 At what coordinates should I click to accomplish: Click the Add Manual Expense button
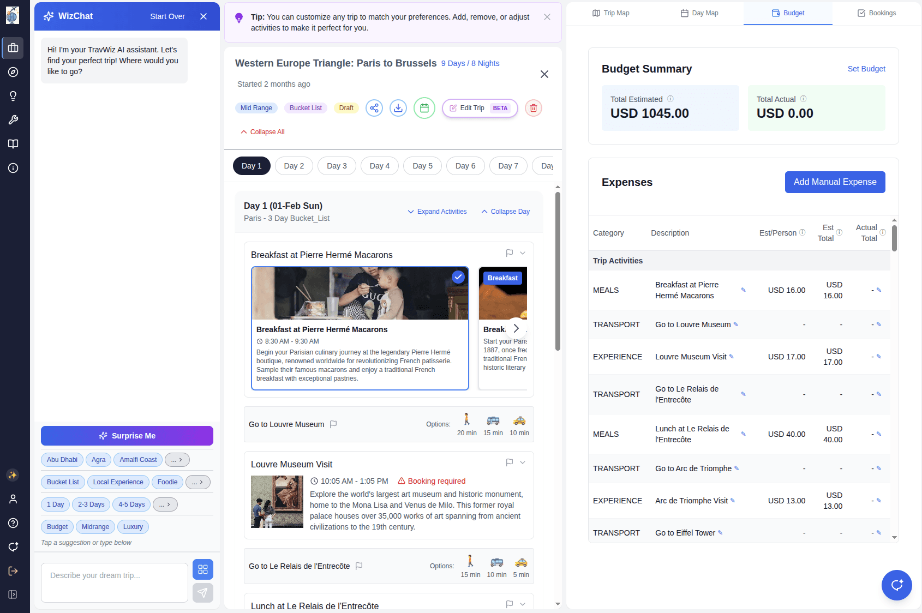pos(835,182)
